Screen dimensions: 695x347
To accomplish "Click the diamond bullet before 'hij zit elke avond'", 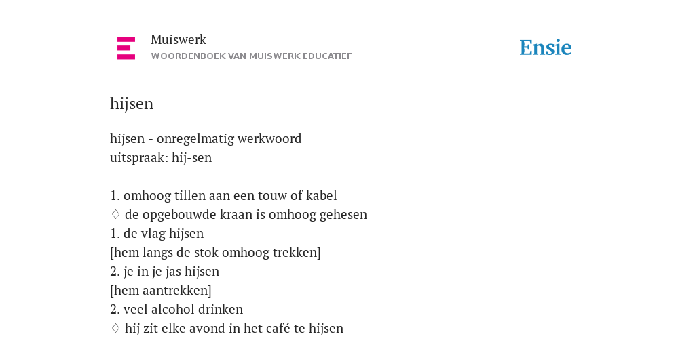I will (115, 329).
